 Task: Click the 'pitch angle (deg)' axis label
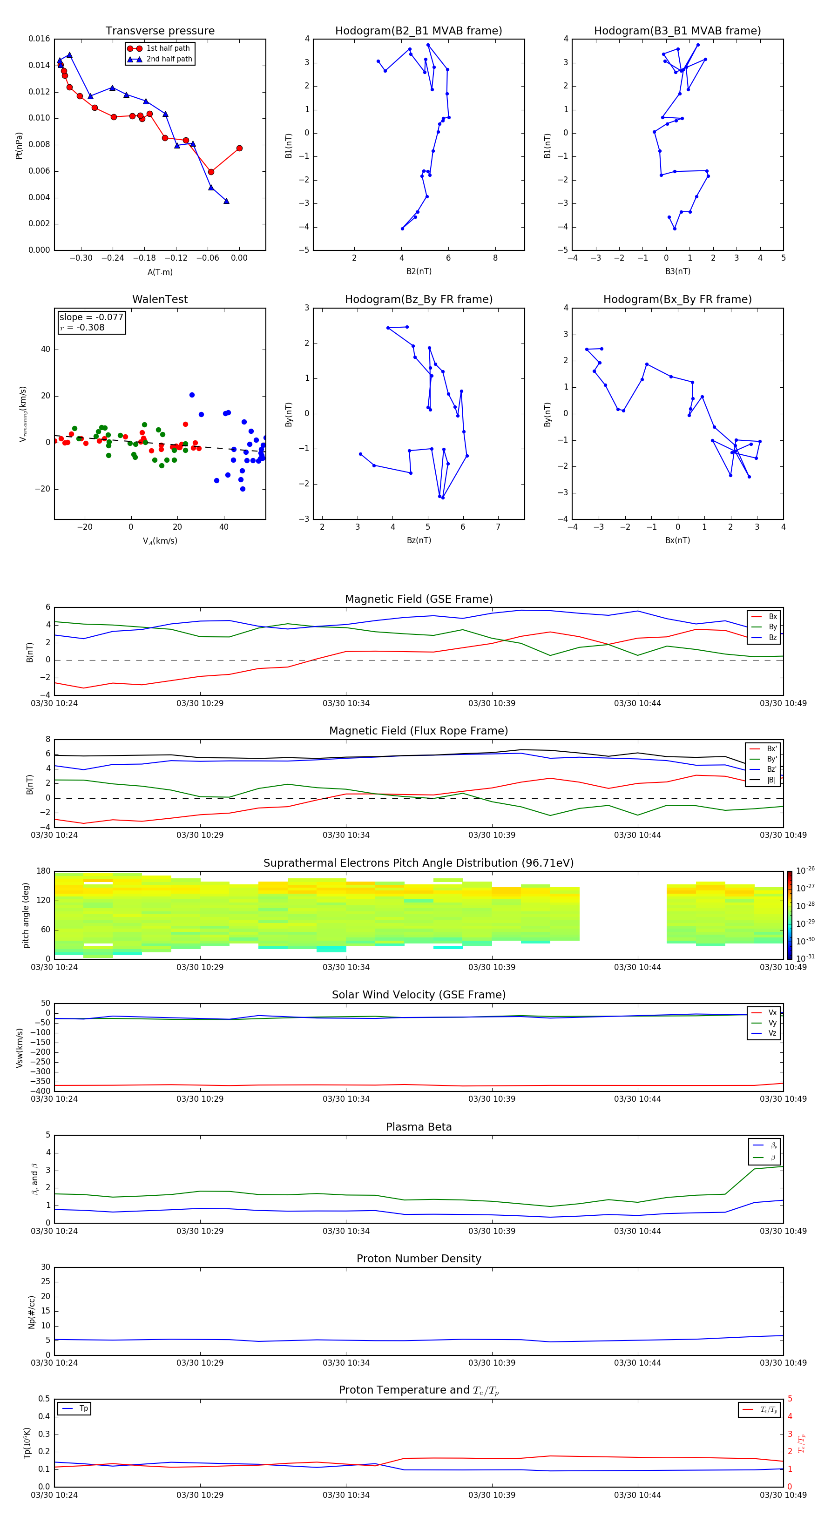26,915
